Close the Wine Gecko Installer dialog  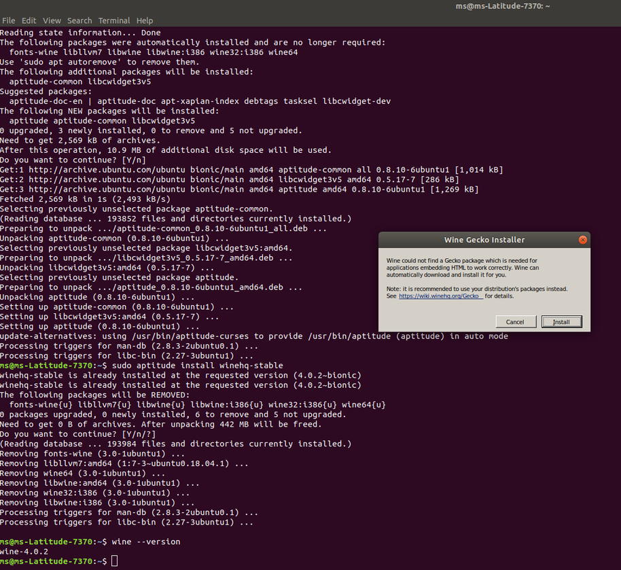[582, 240]
